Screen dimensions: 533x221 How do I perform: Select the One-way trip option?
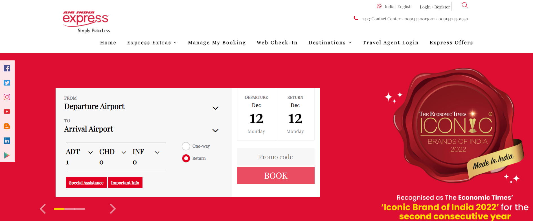click(x=186, y=146)
